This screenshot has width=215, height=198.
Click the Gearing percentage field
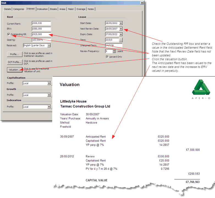click(x=41, y=40)
